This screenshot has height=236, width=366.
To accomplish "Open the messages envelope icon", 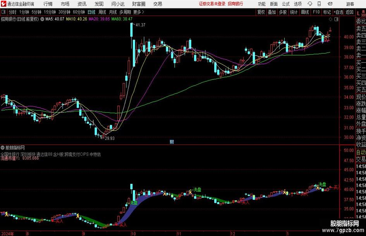I will coord(330,4).
